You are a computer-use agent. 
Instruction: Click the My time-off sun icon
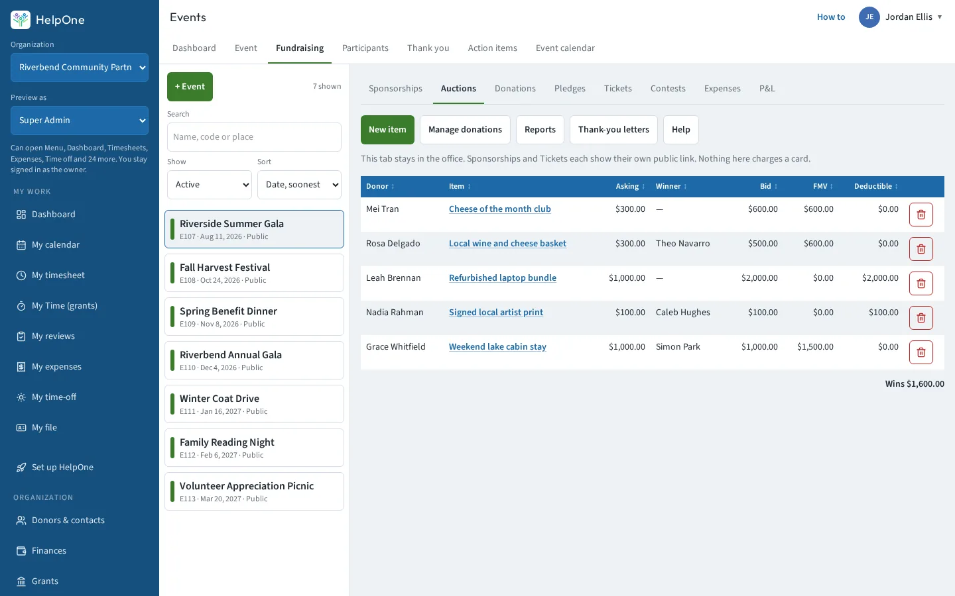[21, 397]
